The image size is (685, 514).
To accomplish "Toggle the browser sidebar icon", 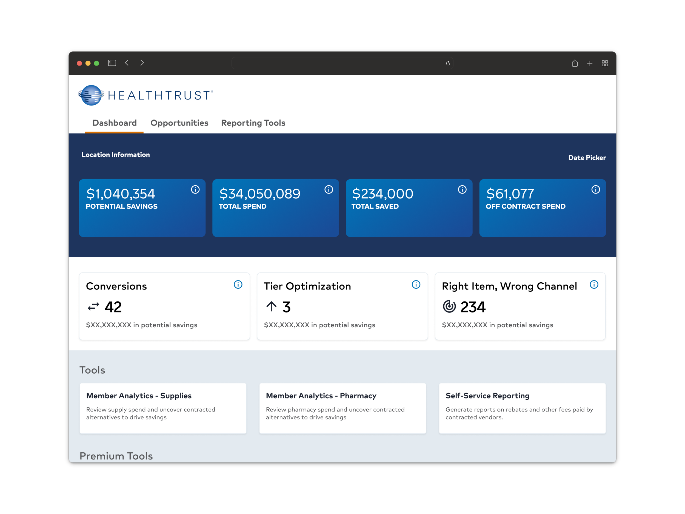I will click(112, 63).
